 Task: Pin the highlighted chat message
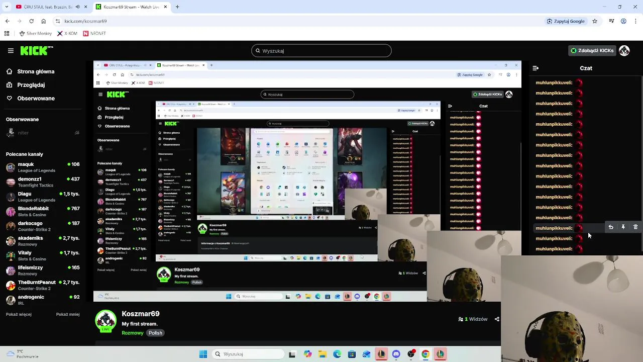(x=623, y=227)
